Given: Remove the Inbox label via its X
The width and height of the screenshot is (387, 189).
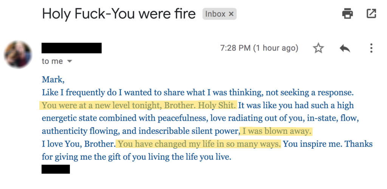Looking at the screenshot, I should (x=232, y=14).
